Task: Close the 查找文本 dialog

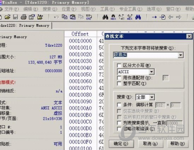Action: [x=189, y=36]
